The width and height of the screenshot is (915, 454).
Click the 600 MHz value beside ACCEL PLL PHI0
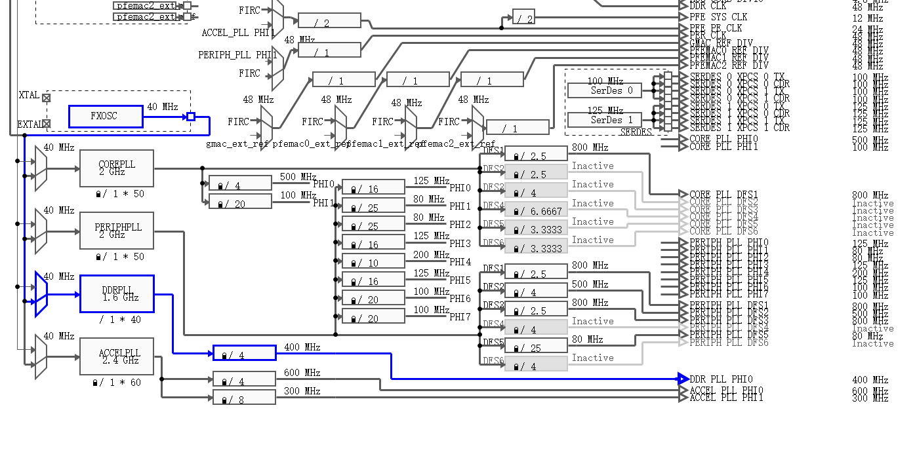click(870, 390)
